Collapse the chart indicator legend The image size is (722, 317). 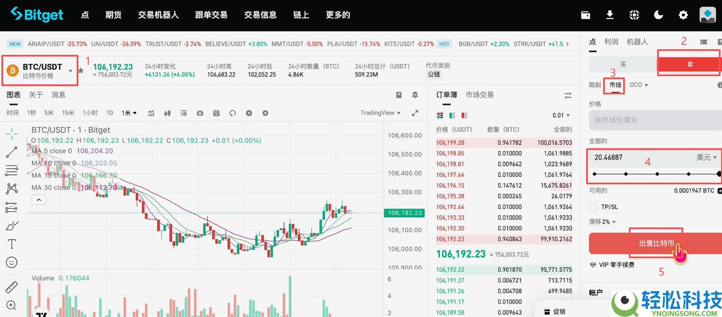[38, 200]
